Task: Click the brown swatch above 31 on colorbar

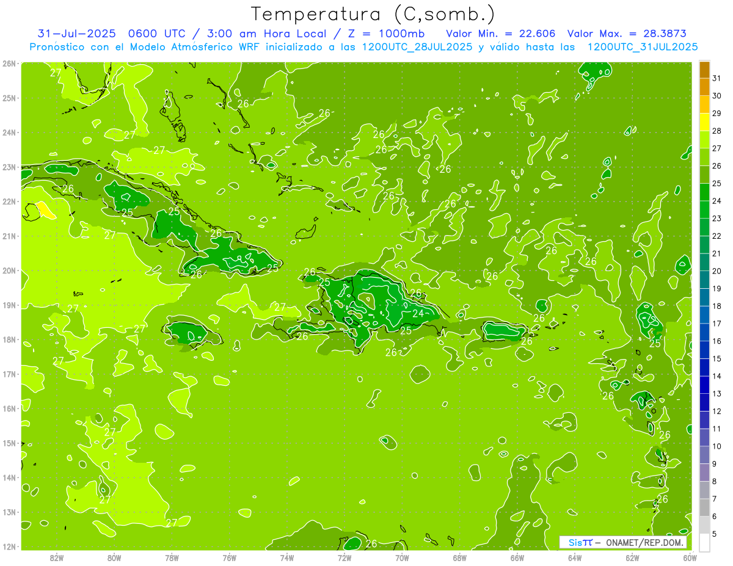Action: (704, 70)
